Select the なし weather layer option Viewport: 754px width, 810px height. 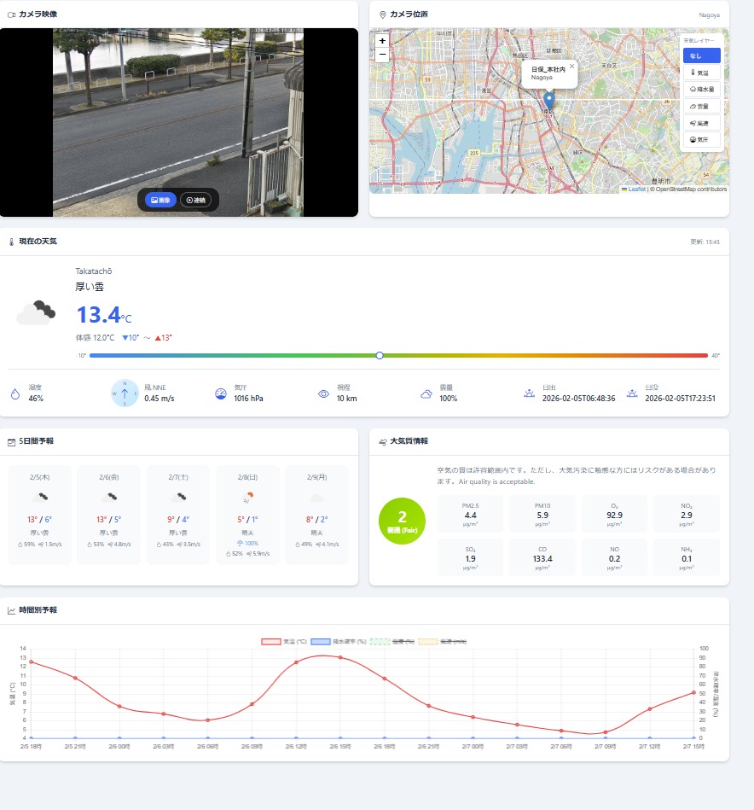pyautogui.click(x=701, y=55)
